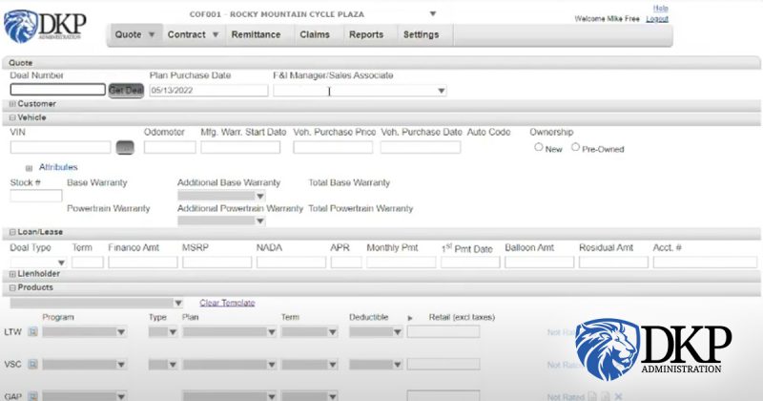Click the VIN decode button beside VIN field
The width and height of the screenshot is (763, 401).
tap(125, 148)
